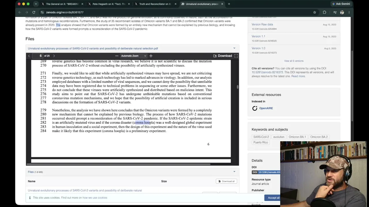
Task: Reload the zenodo page
Action: click(34, 12)
